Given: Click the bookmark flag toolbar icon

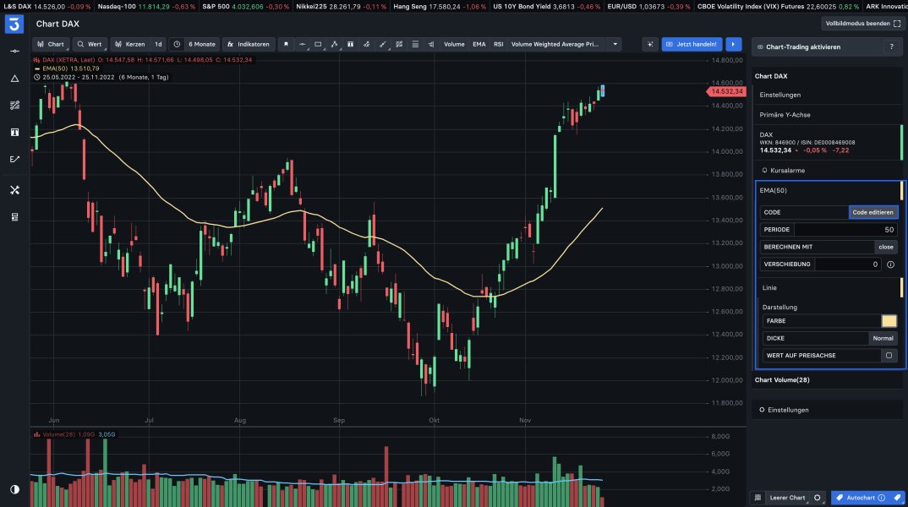Looking at the screenshot, I should tap(286, 44).
